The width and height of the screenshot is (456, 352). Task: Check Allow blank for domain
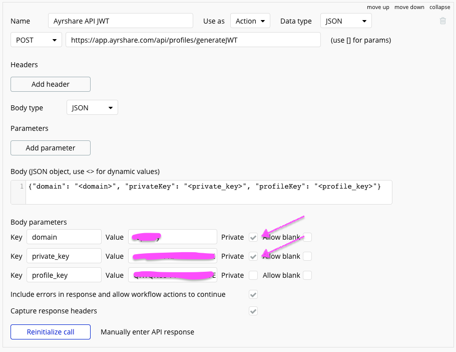[x=307, y=237]
